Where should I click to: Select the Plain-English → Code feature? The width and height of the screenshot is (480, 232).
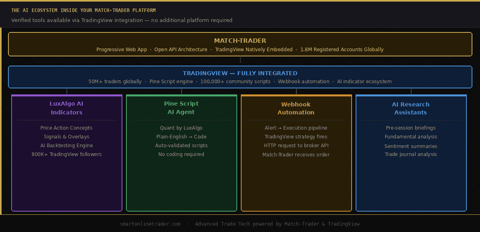point(181,136)
